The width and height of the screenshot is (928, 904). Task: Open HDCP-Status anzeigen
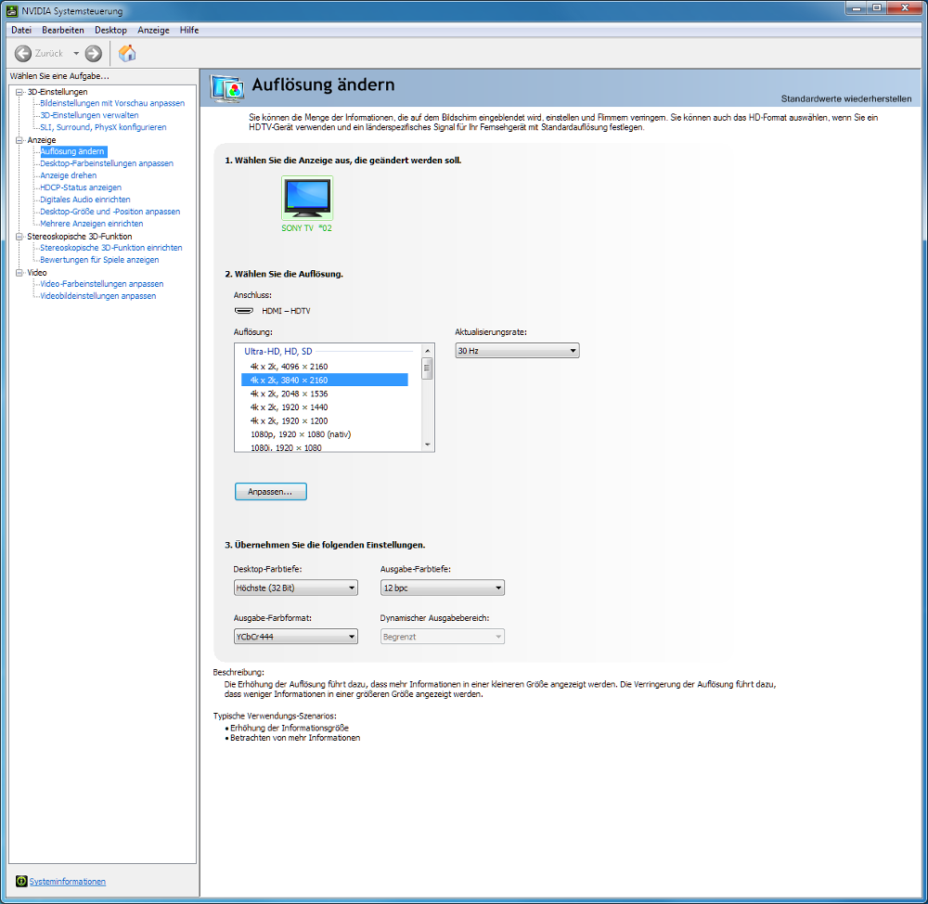click(x=81, y=187)
